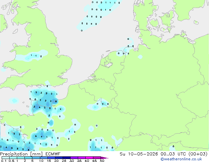Pick the 15–20 mm blue legend swatch
209x162 pixels.
(x=51, y=158)
